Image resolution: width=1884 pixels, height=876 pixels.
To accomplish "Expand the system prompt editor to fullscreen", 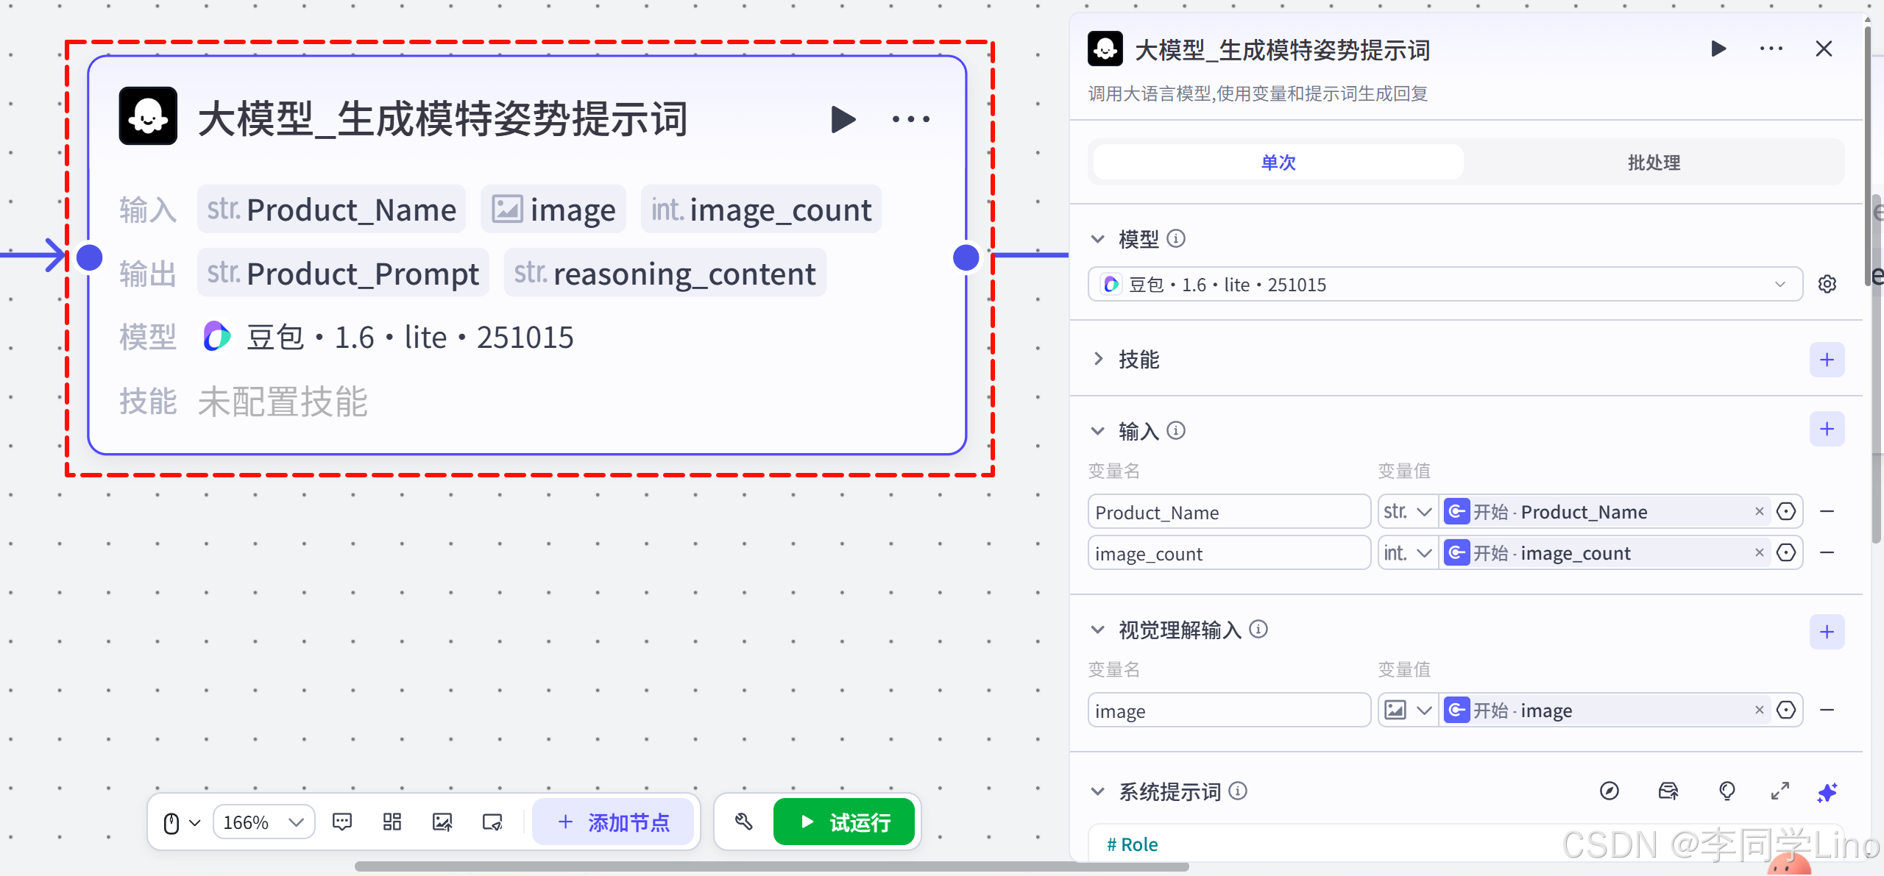I will point(1779,791).
